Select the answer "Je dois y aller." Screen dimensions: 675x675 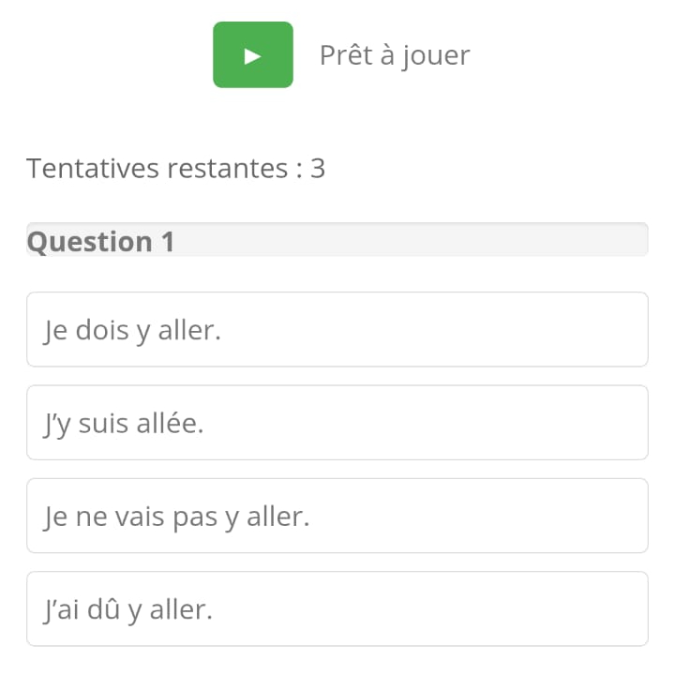(337, 330)
